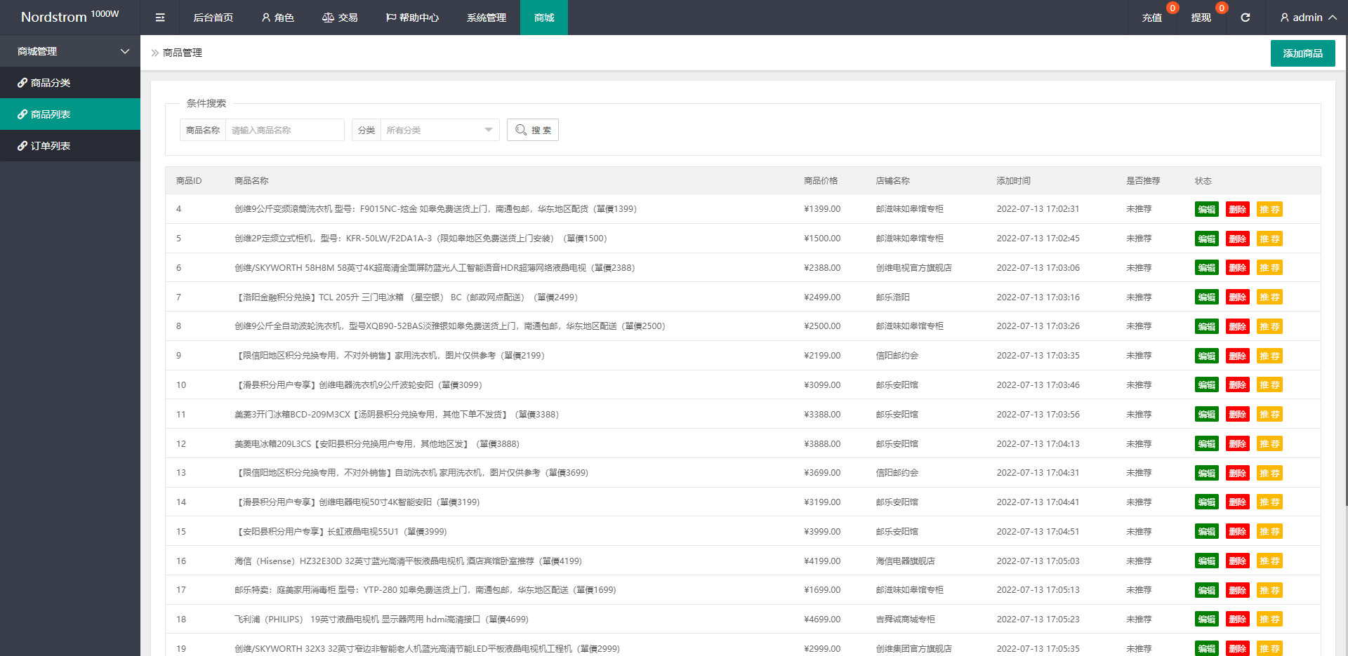The image size is (1348, 656).
Task: Toggle 推荐 for product ID 16
Action: point(1269,561)
